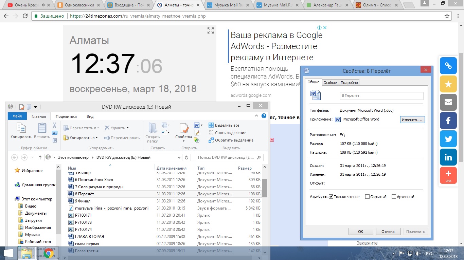The width and height of the screenshot is (464, 260).
Task: Click the Change (Изменить...) button
Action: pos(412,120)
